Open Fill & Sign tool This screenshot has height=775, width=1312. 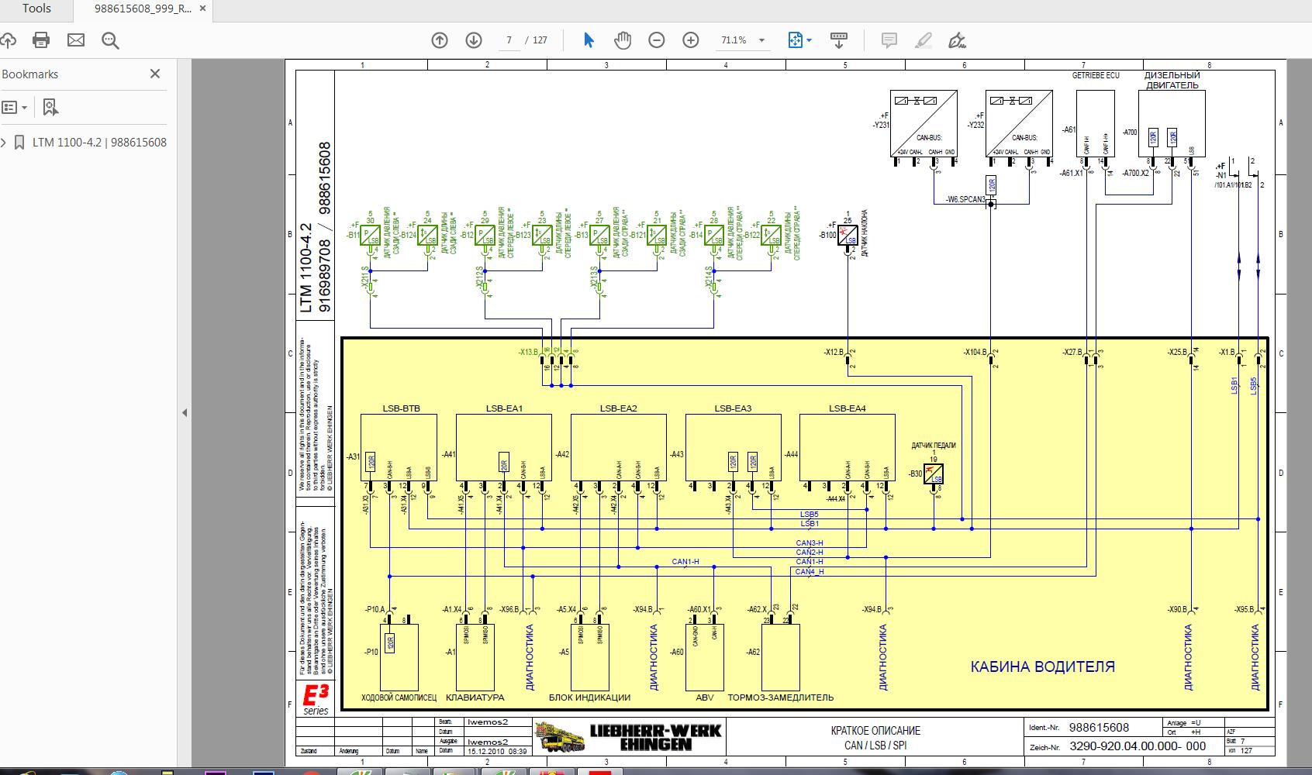[955, 40]
